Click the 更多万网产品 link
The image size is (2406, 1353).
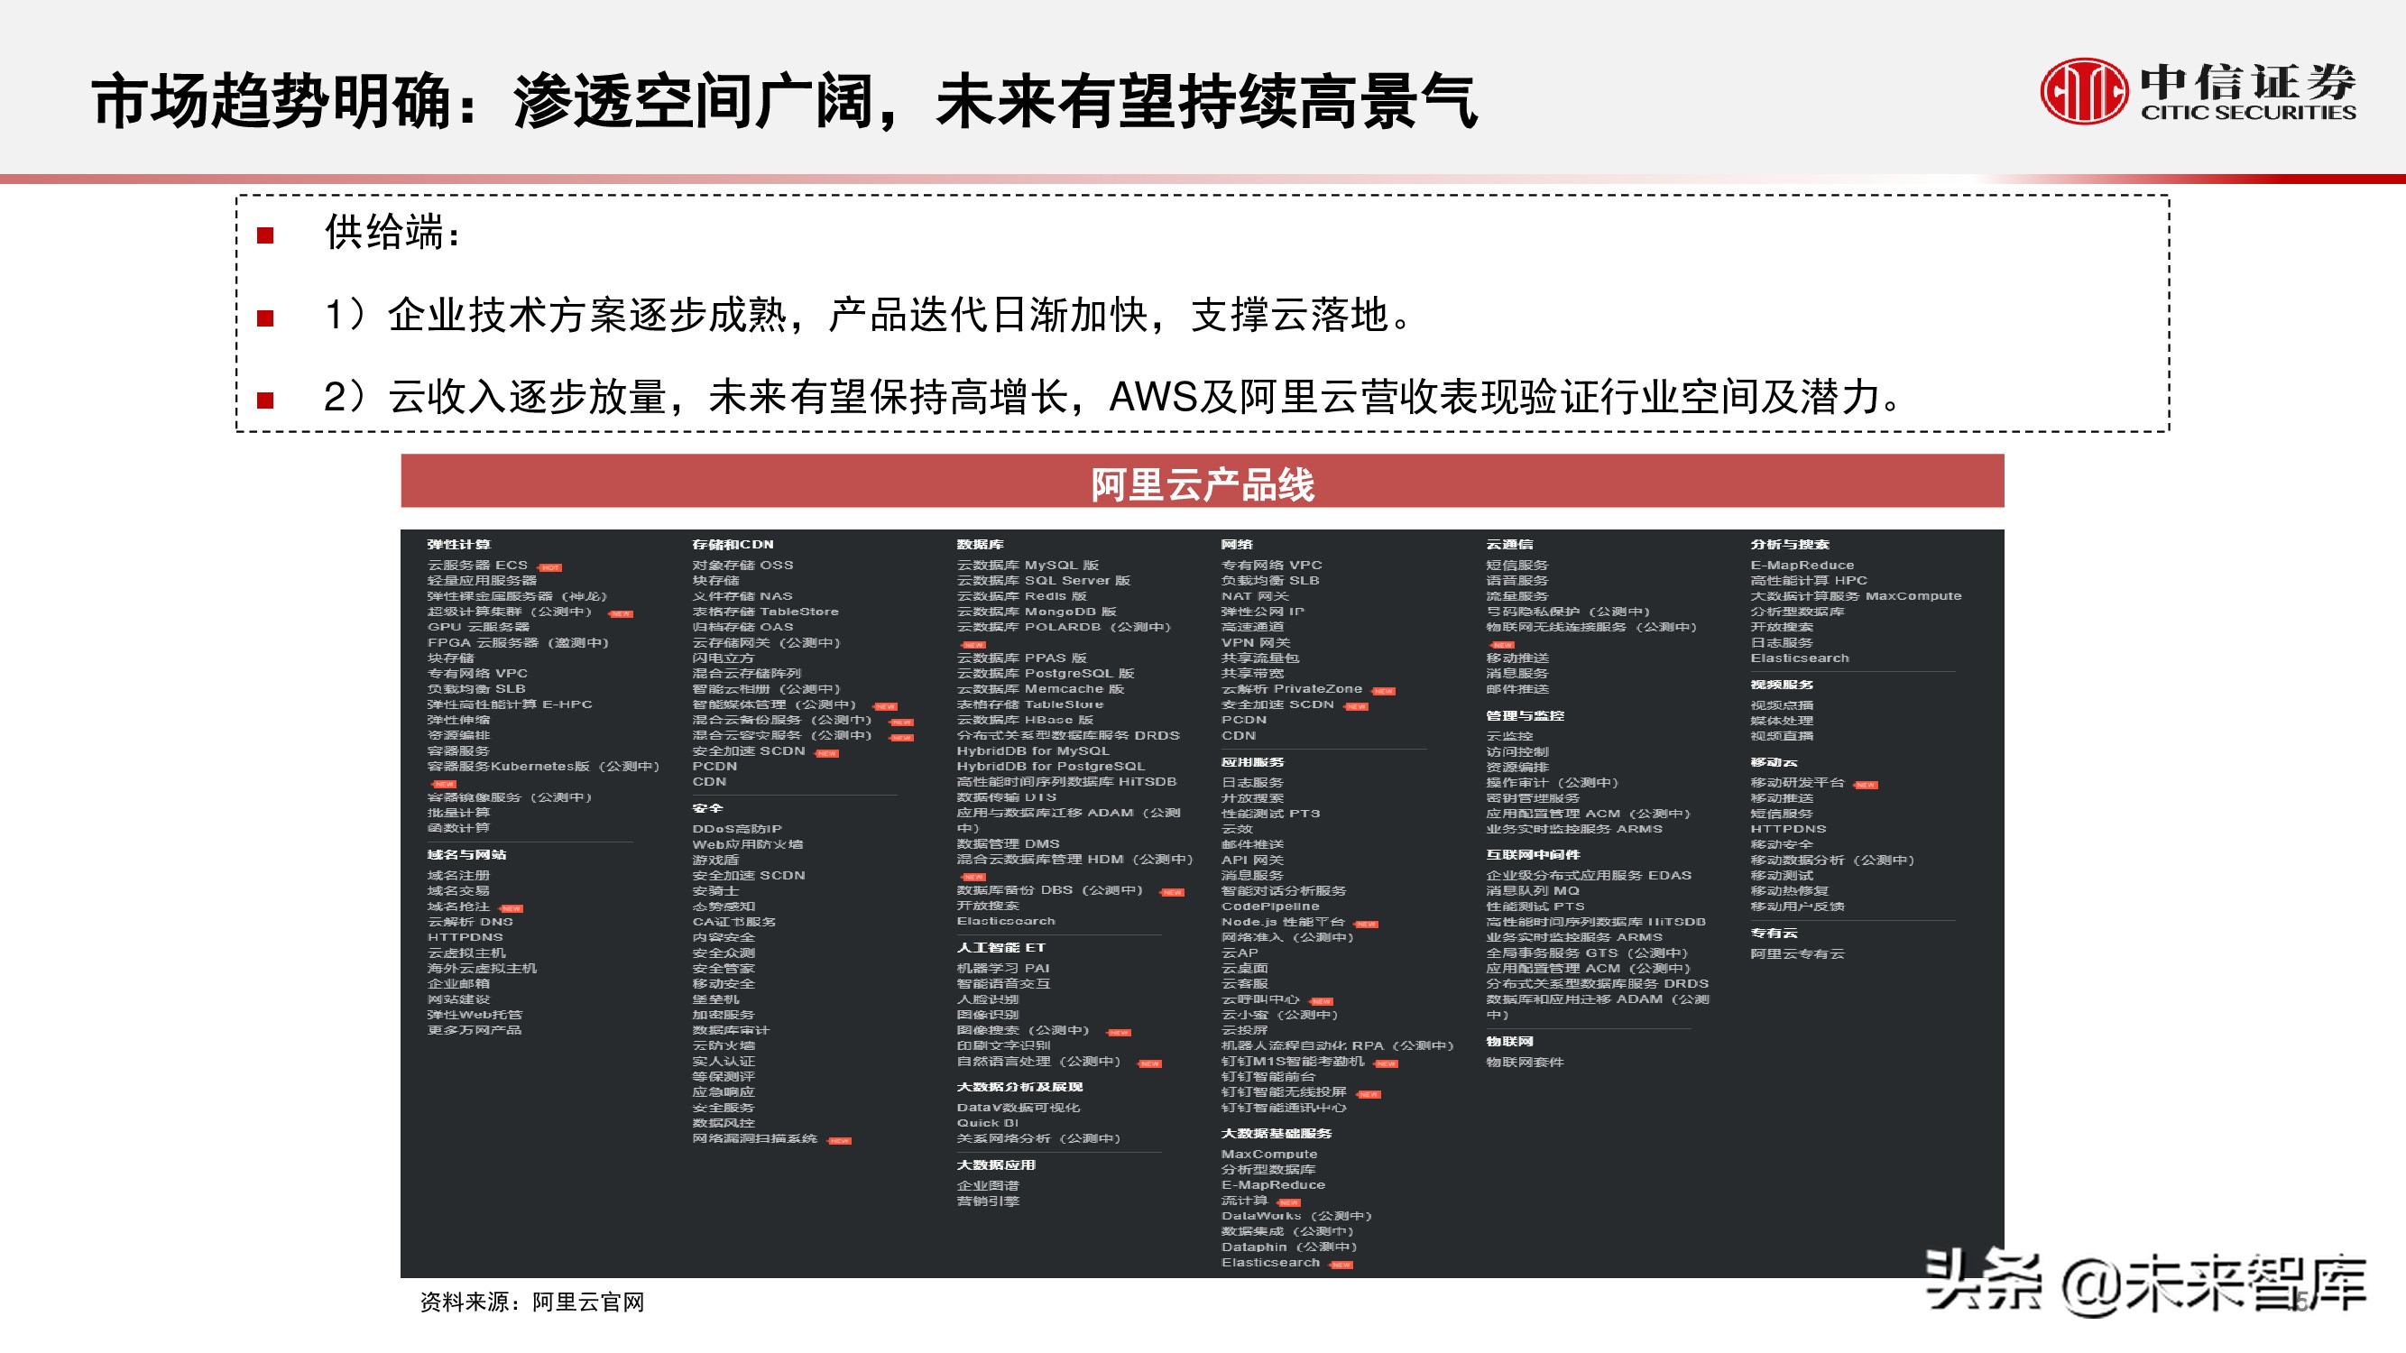[x=475, y=1030]
